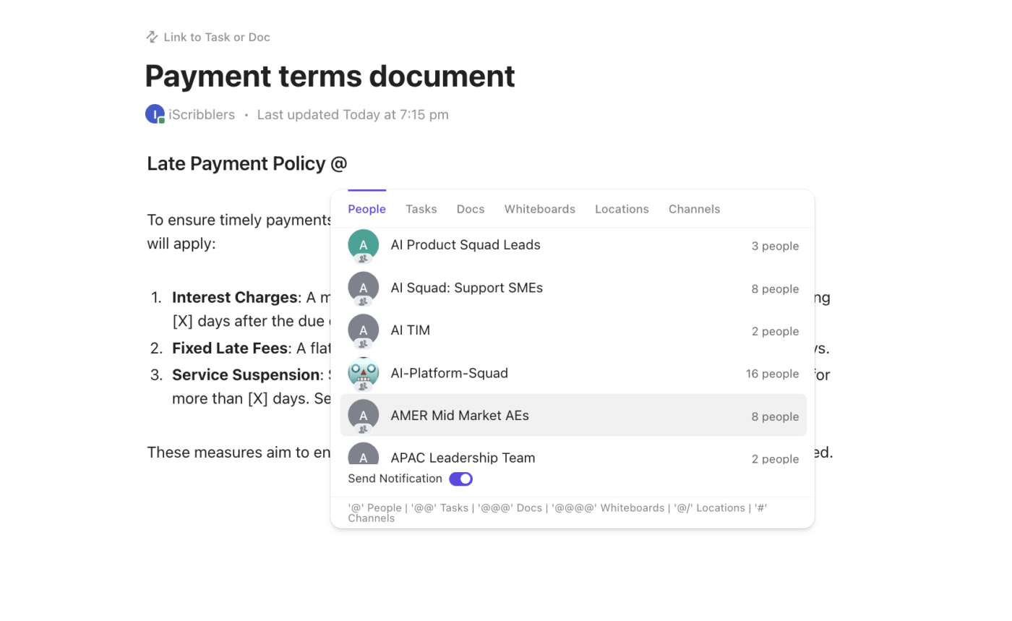Open the Whiteboards tab
1012x621 pixels.
point(540,209)
